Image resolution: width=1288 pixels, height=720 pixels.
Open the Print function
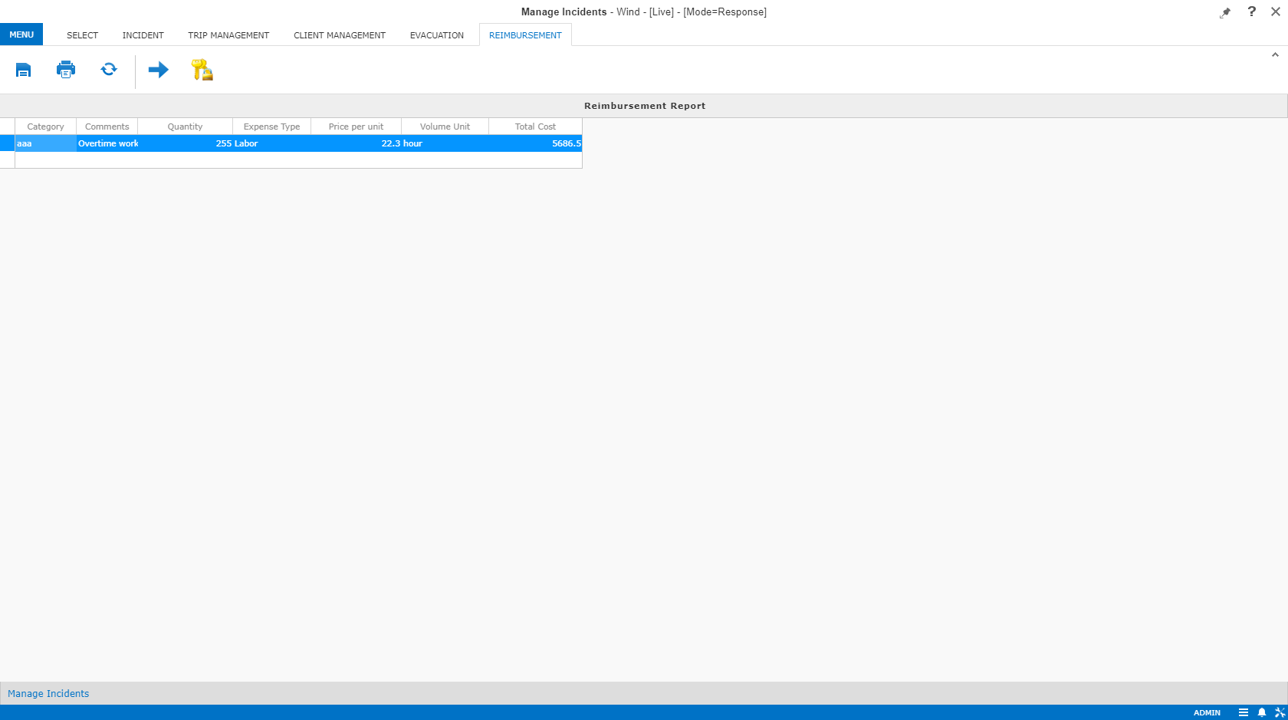pos(66,70)
